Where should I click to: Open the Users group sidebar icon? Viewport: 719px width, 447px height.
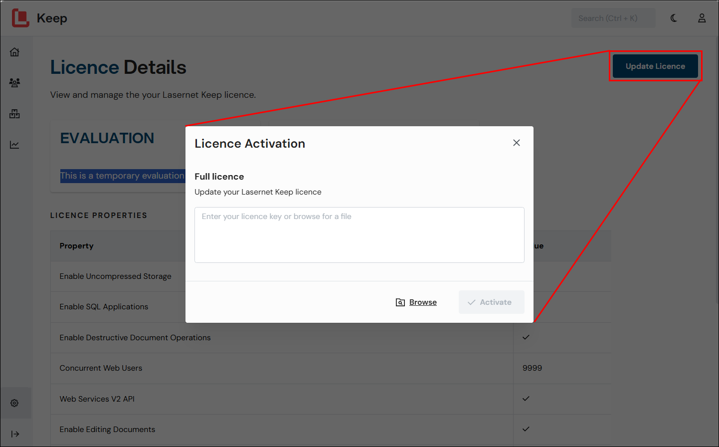tap(14, 83)
